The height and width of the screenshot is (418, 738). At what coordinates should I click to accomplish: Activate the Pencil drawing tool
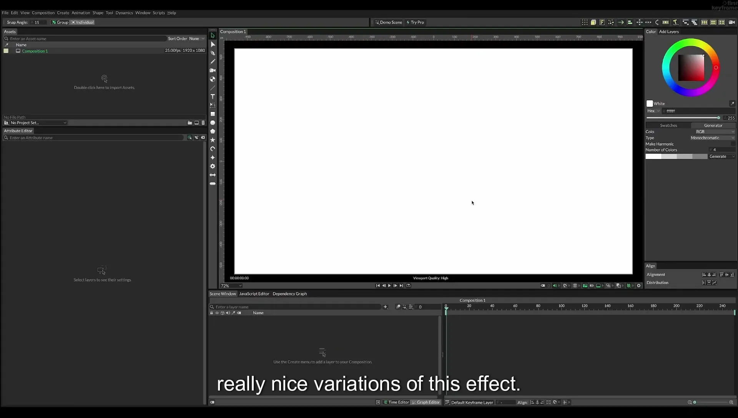point(213,61)
